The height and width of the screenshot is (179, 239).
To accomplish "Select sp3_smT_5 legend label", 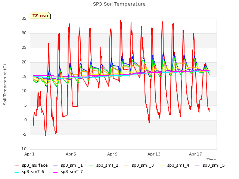I will coord(214,166).
